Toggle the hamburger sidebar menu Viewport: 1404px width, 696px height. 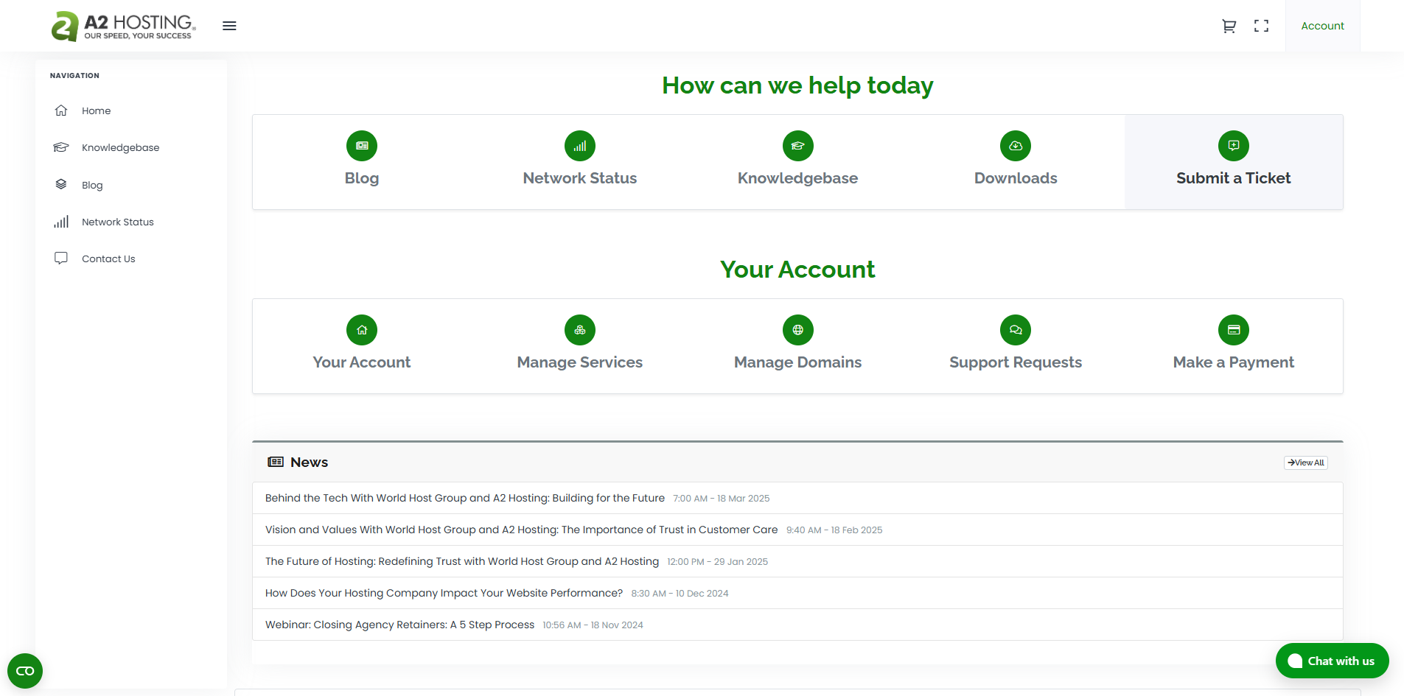(229, 26)
